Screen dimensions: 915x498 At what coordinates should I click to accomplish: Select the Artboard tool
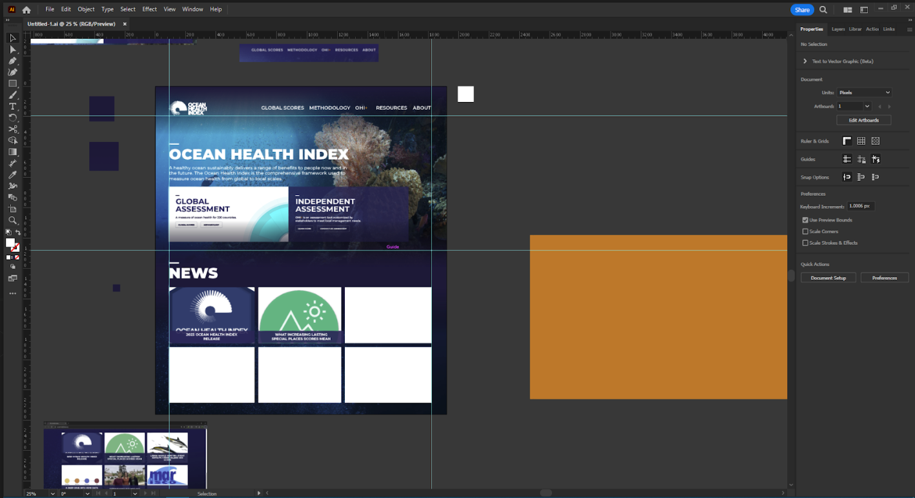12,209
